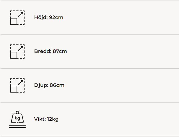Click the ring handle atop the weight icon
This screenshot has width=179, height=137.
[17, 112]
